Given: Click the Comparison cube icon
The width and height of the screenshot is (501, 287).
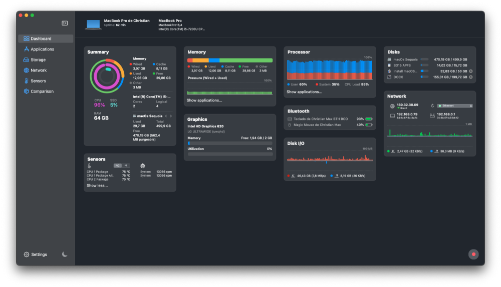Looking at the screenshot, I should click(26, 91).
